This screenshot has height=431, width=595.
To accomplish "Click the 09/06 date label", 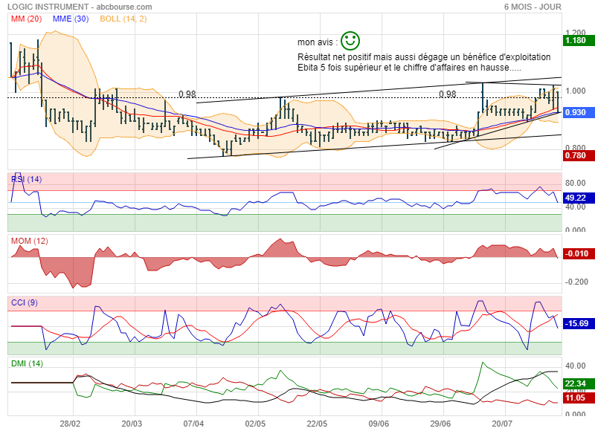I will (x=379, y=424).
